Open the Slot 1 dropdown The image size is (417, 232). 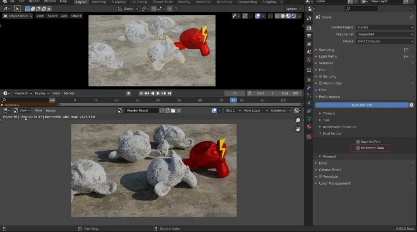(233, 111)
